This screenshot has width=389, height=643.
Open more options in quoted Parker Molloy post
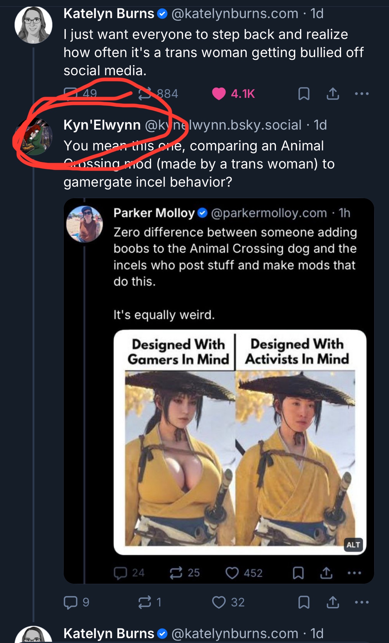tap(354, 573)
